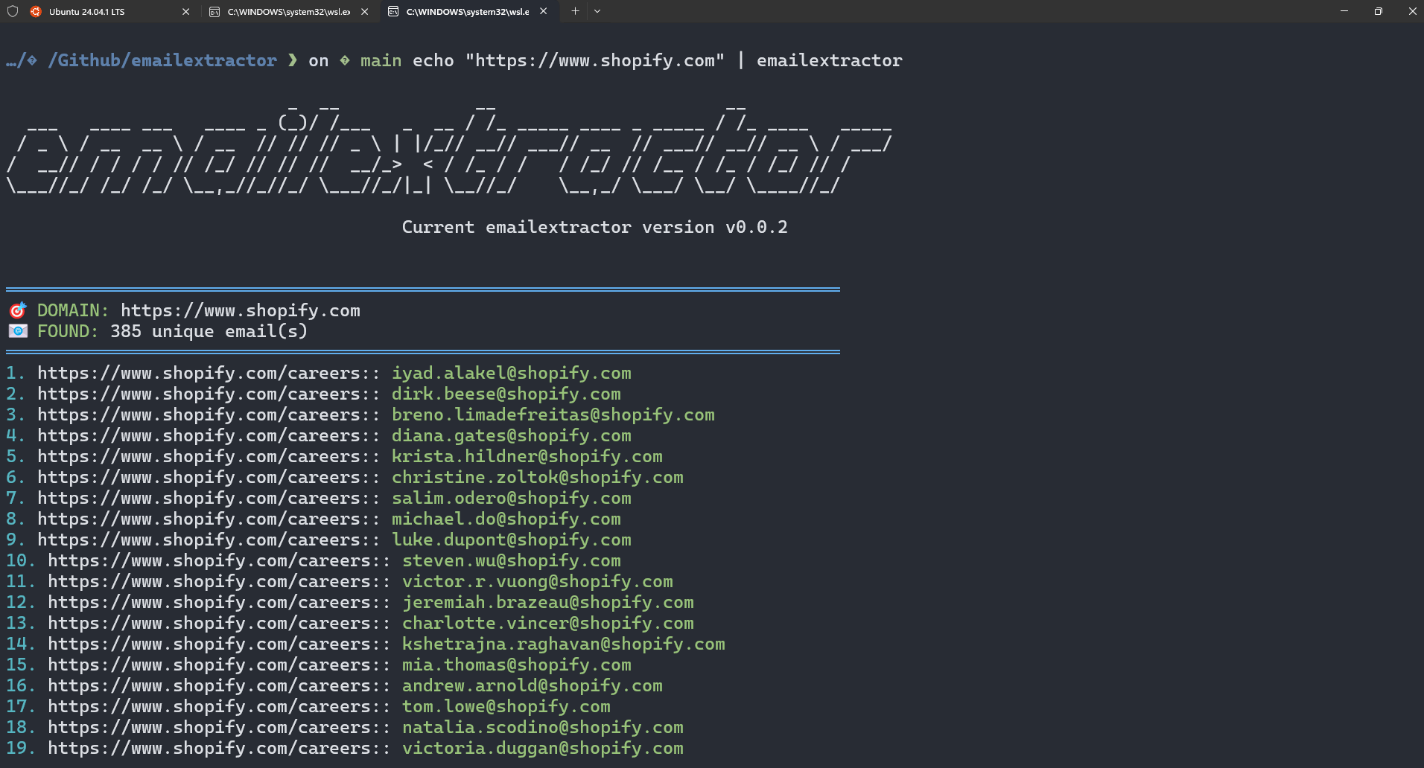1424x768 pixels.
Task: Minimize the terminal window
Action: [1344, 11]
